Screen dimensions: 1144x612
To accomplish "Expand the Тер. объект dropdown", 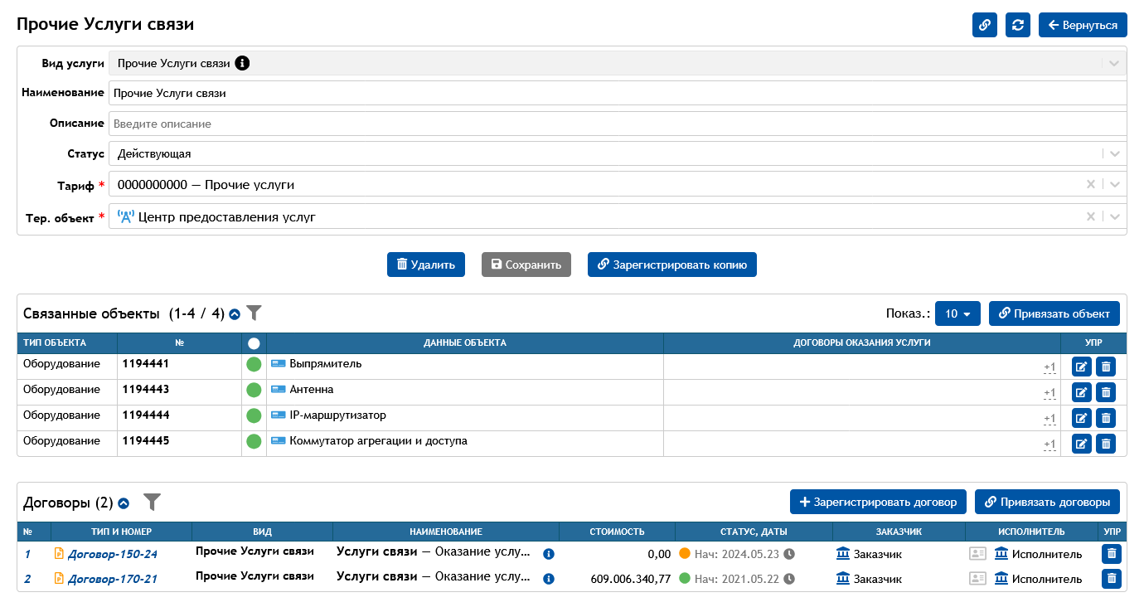I will [x=1115, y=216].
